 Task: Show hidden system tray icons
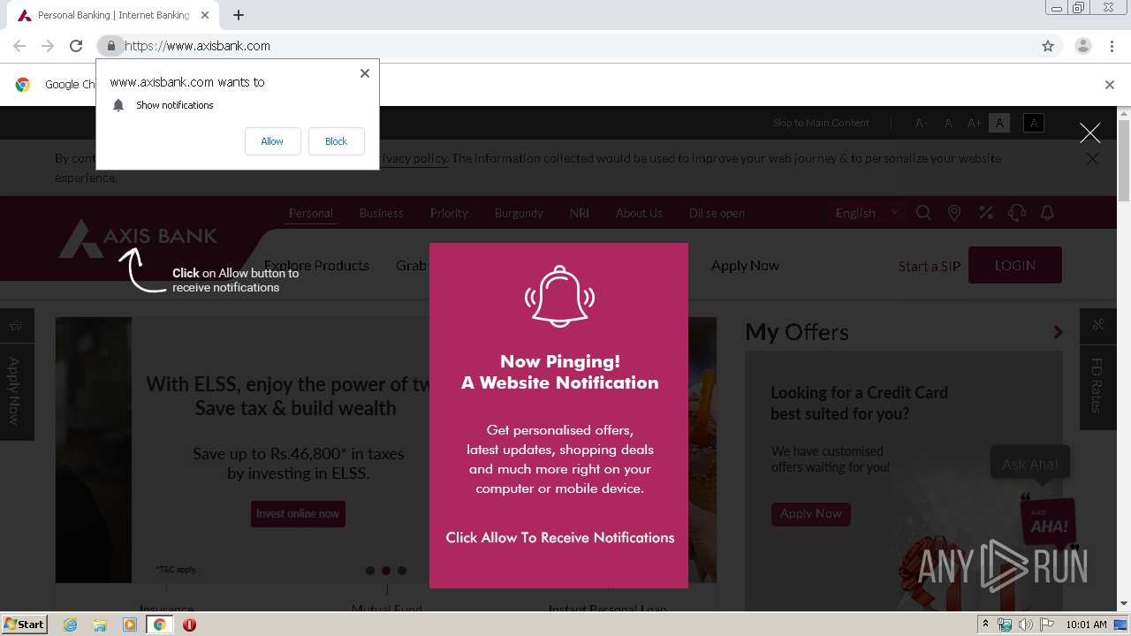click(x=985, y=625)
